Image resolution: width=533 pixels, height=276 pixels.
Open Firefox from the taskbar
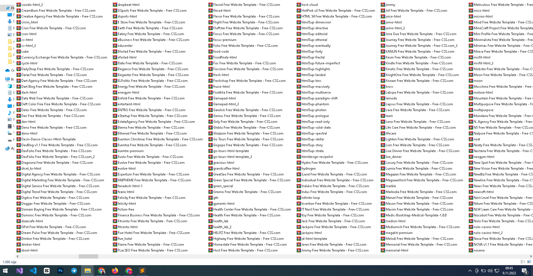pos(115,271)
